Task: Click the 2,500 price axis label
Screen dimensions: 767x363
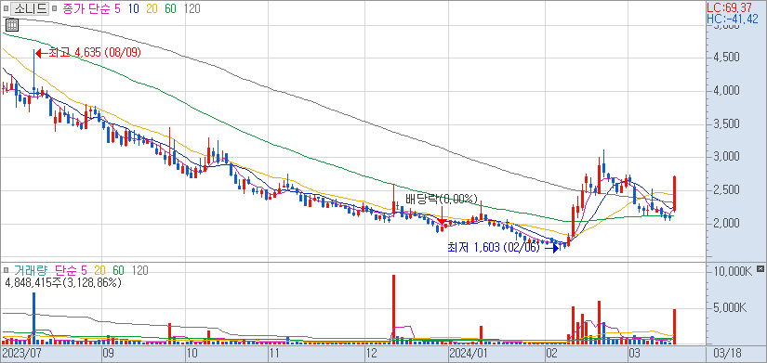Action: pyautogui.click(x=726, y=190)
